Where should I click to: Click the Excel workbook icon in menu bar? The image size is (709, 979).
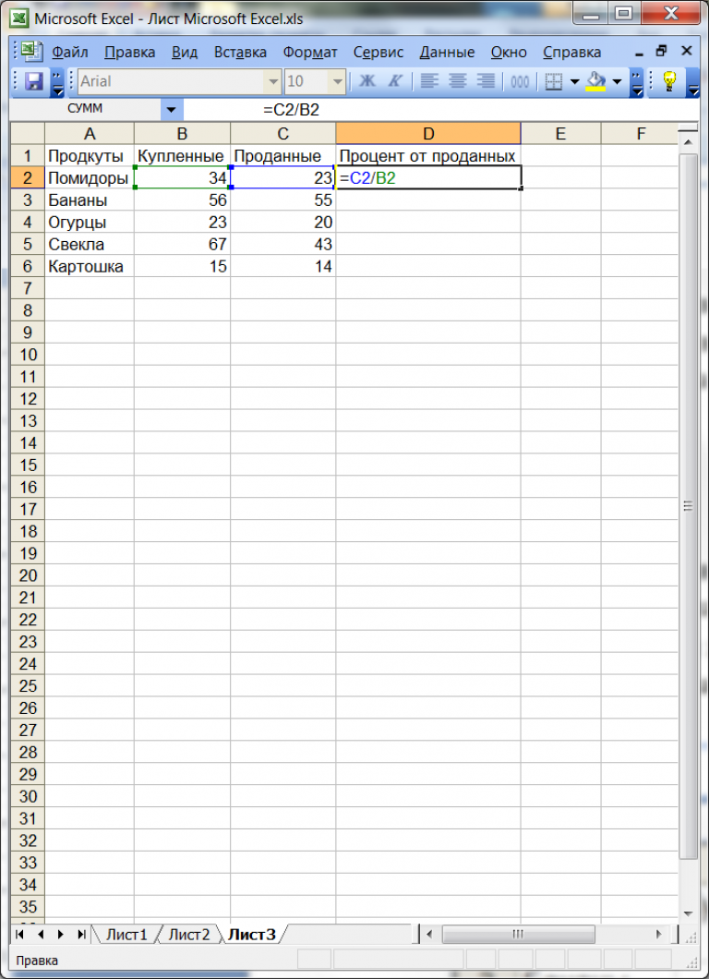pyautogui.click(x=31, y=51)
